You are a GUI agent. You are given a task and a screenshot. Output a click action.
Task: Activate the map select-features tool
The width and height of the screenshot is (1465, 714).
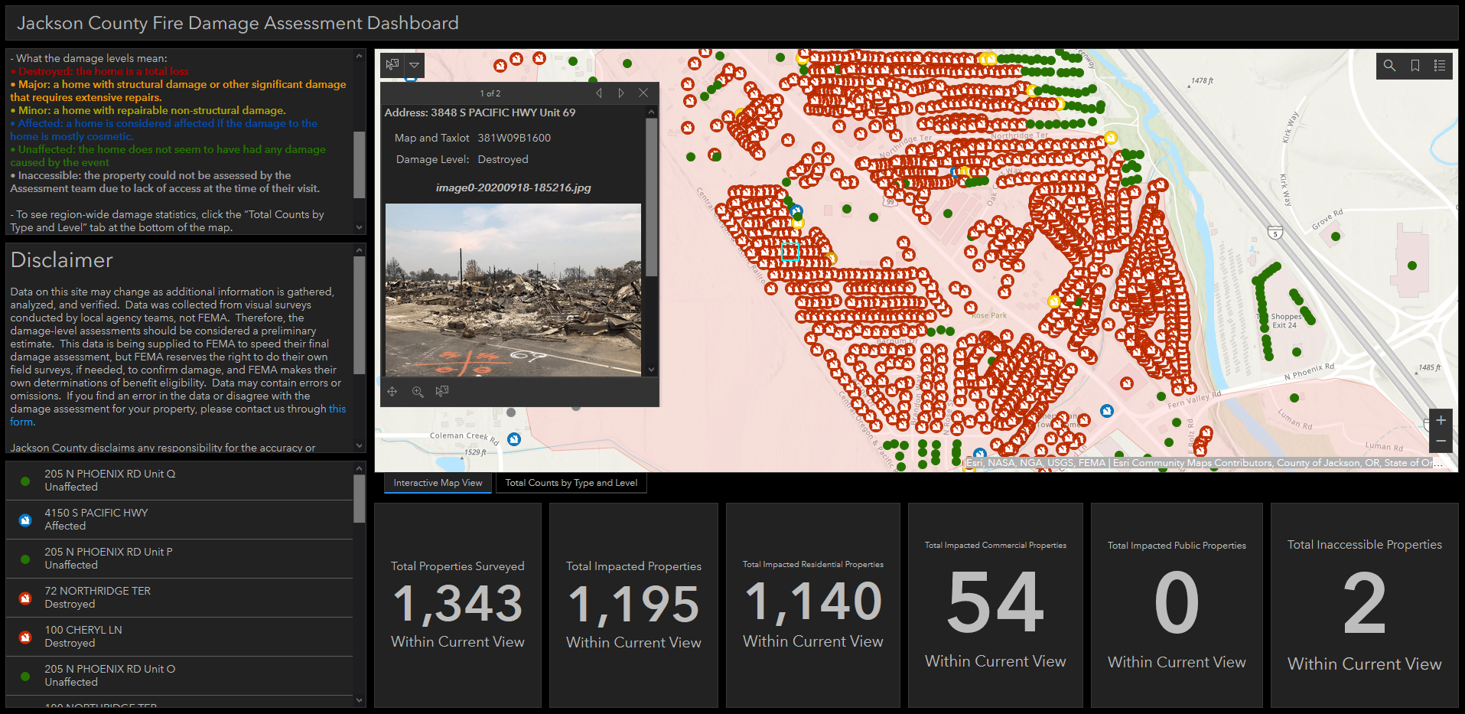(x=392, y=65)
